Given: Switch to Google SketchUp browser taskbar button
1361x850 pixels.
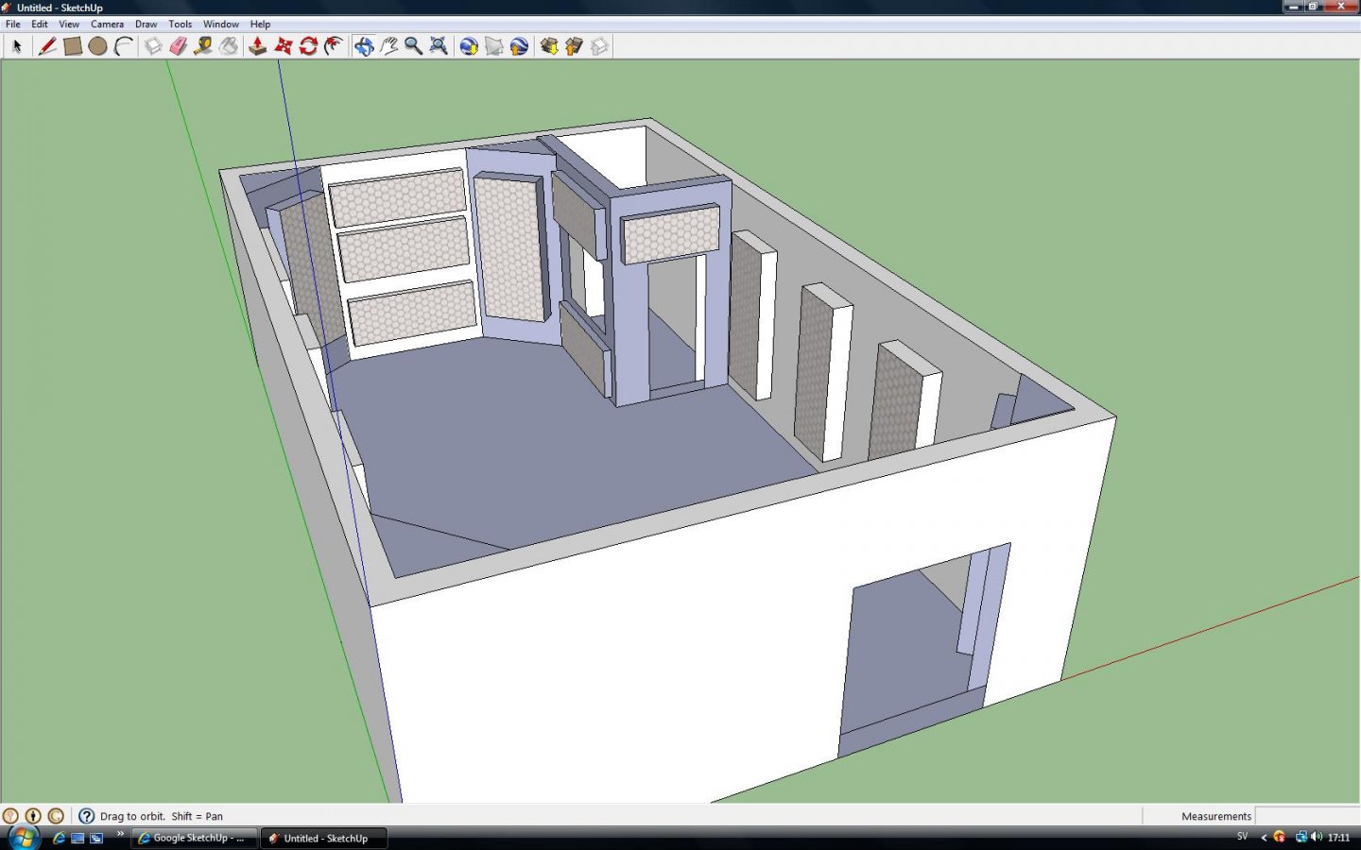Looking at the screenshot, I should (194, 838).
